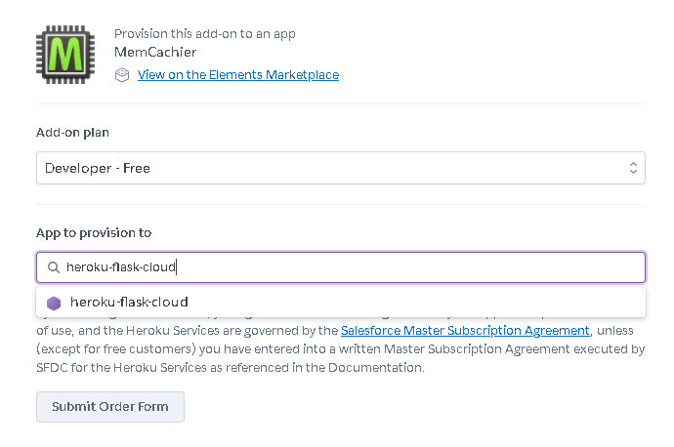The height and width of the screenshot is (447, 674).
Task: Click the suggestion row's empty area
Action: (x=417, y=303)
